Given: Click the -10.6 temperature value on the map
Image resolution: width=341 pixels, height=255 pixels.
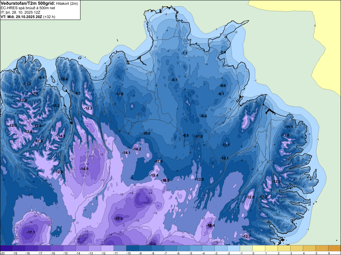Looking at the screenshot, I should point(146,133).
